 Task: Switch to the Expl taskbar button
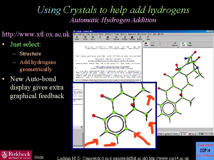click(x=167, y=134)
